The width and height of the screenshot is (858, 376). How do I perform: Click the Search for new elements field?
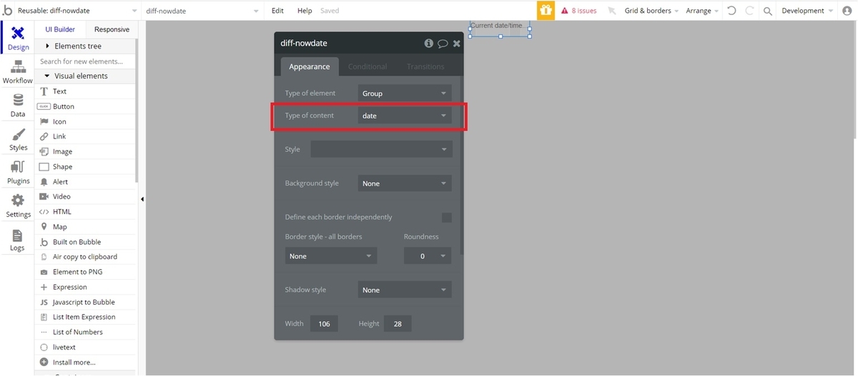(85, 61)
